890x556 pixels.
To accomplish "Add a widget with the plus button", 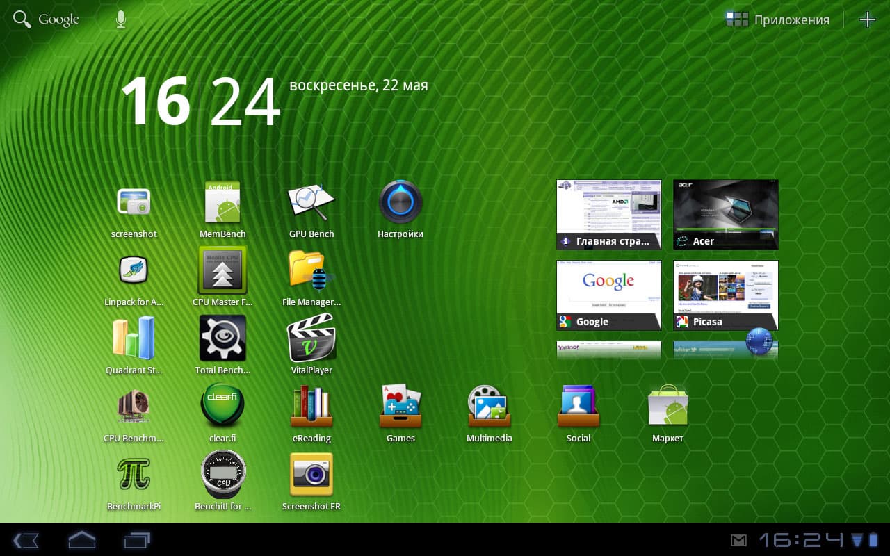I will [868, 19].
